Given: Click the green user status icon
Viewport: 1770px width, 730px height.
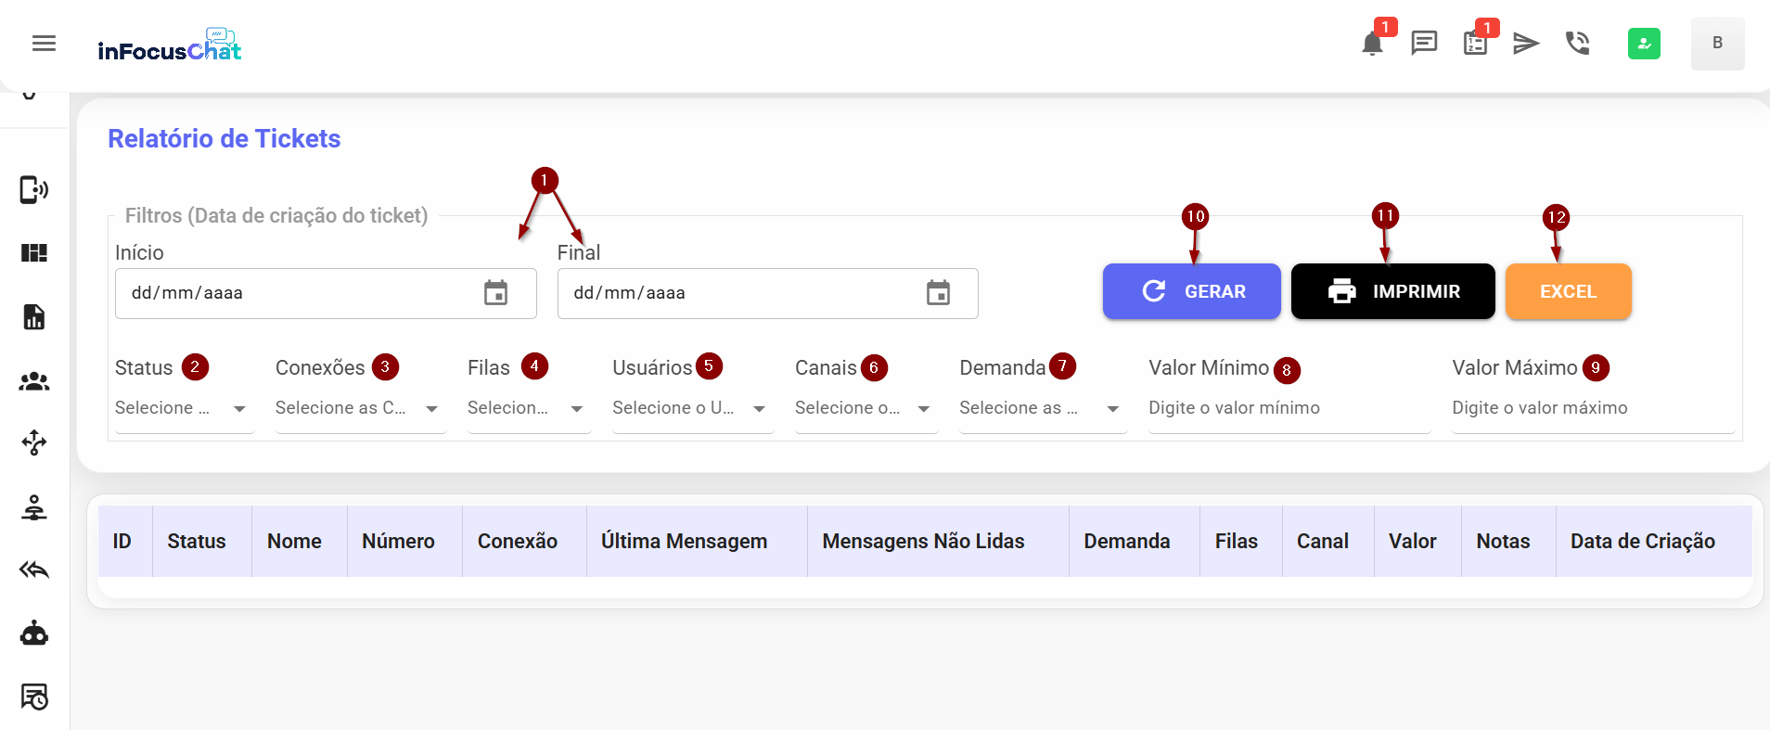Looking at the screenshot, I should tap(1644, 44).
